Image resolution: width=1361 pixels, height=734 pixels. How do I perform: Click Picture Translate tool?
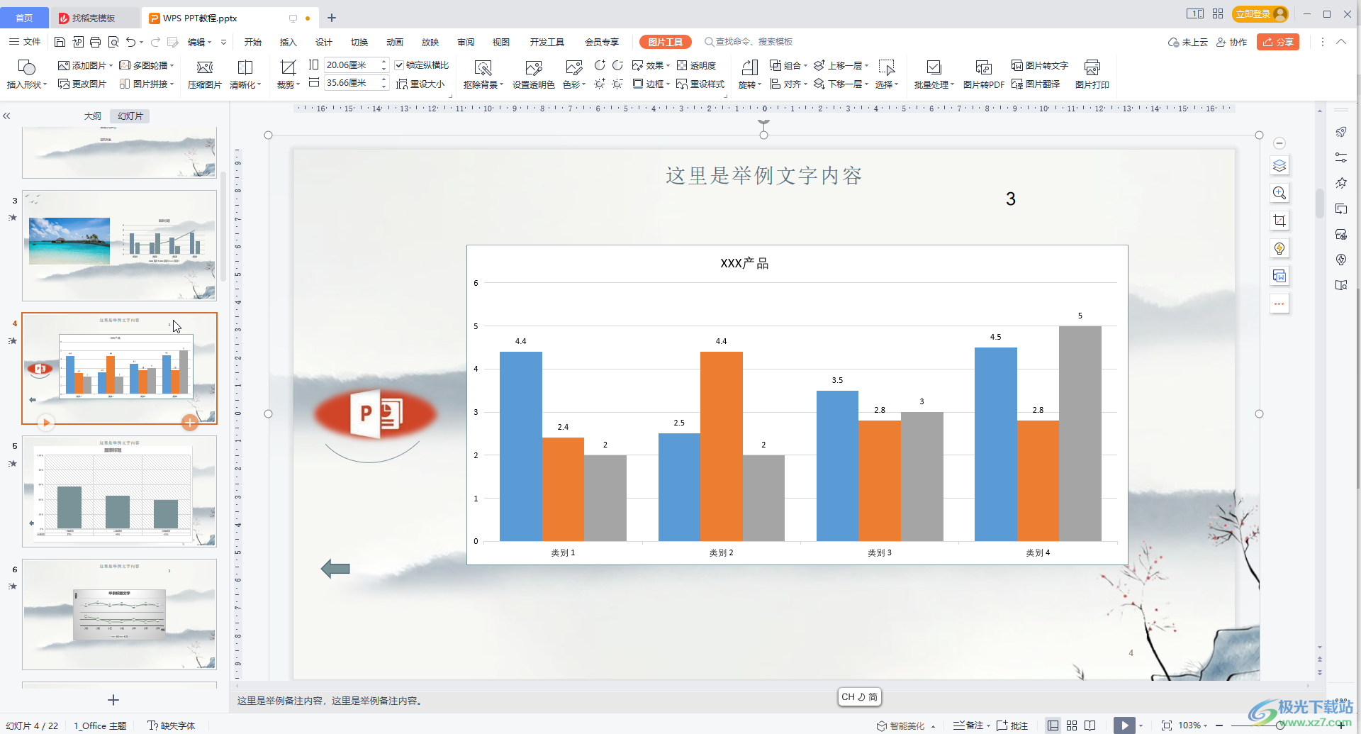(x=1036, y=84)
